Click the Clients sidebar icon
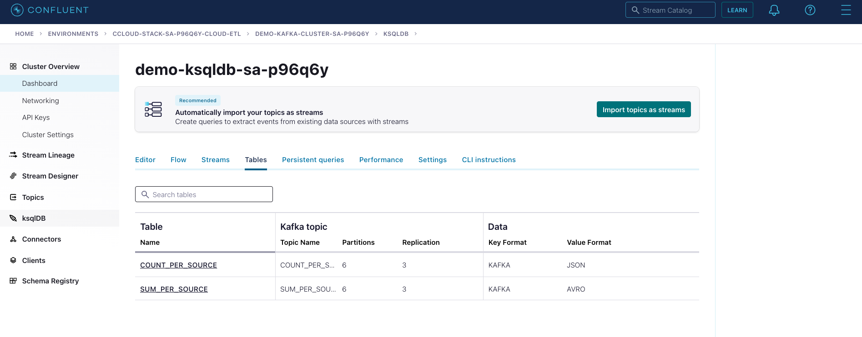Image resolution: width=862 pixels, height=337 pixels. click(x=13, y=260)
